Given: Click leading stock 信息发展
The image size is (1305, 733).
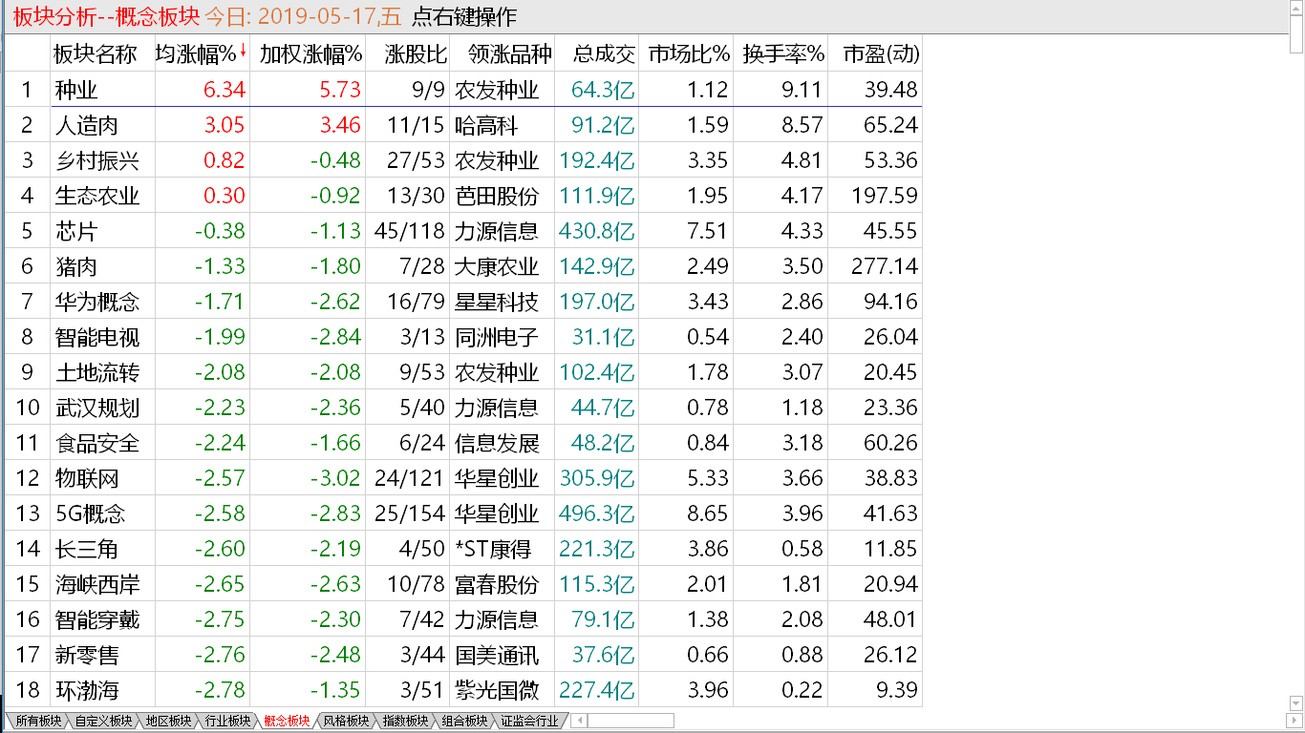Looking at the screenshot, I should 497,443.
